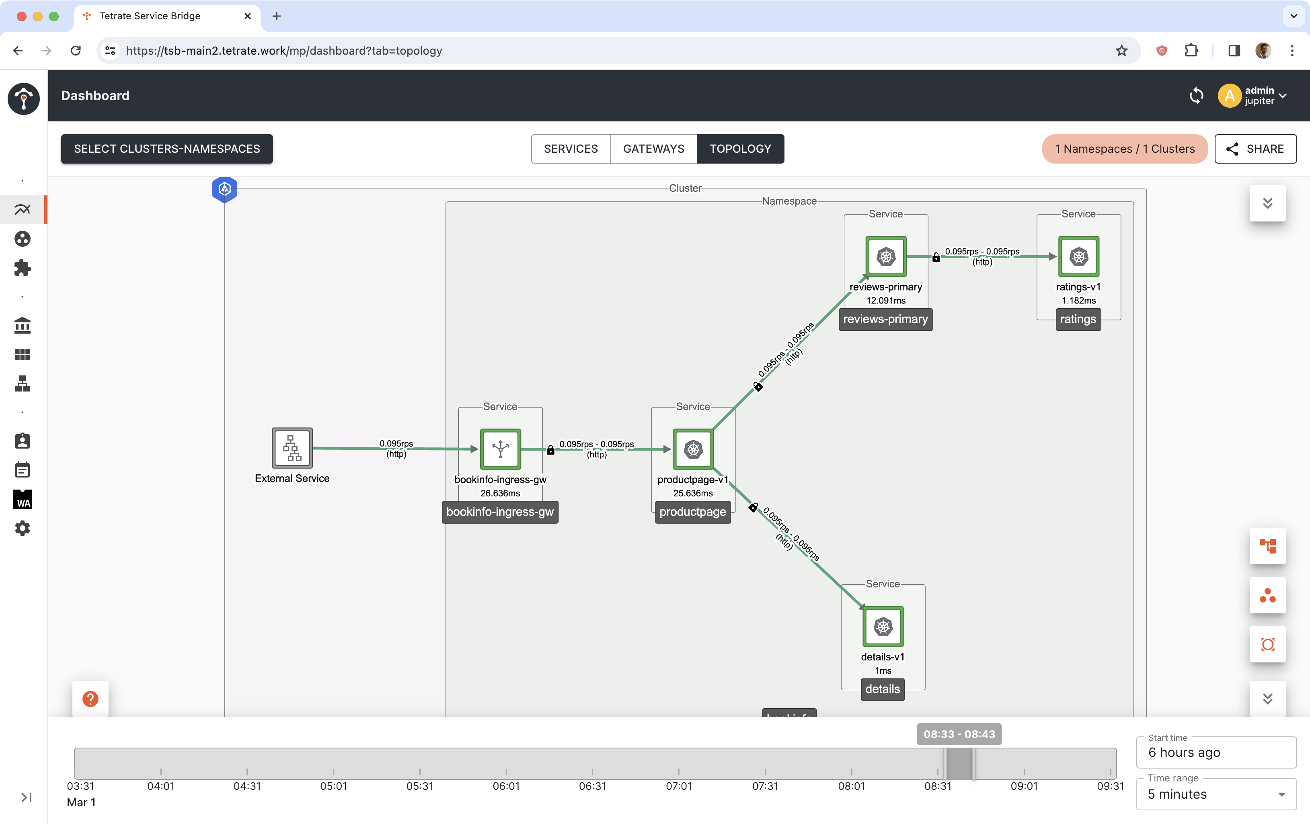Click the orange three-dots cluster layout icon
1310x824 pixels.
click(x=1267, y=595)
